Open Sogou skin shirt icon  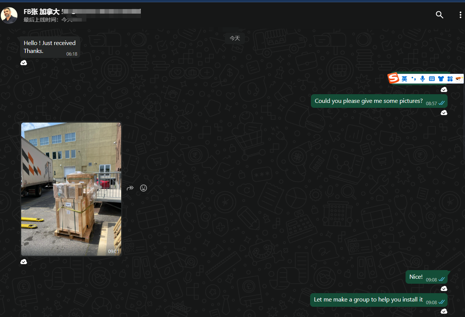click(441, 79)
